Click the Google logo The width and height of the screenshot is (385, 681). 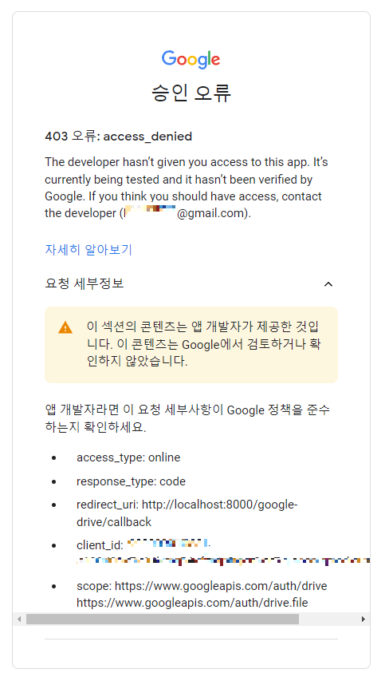point(191,60)
